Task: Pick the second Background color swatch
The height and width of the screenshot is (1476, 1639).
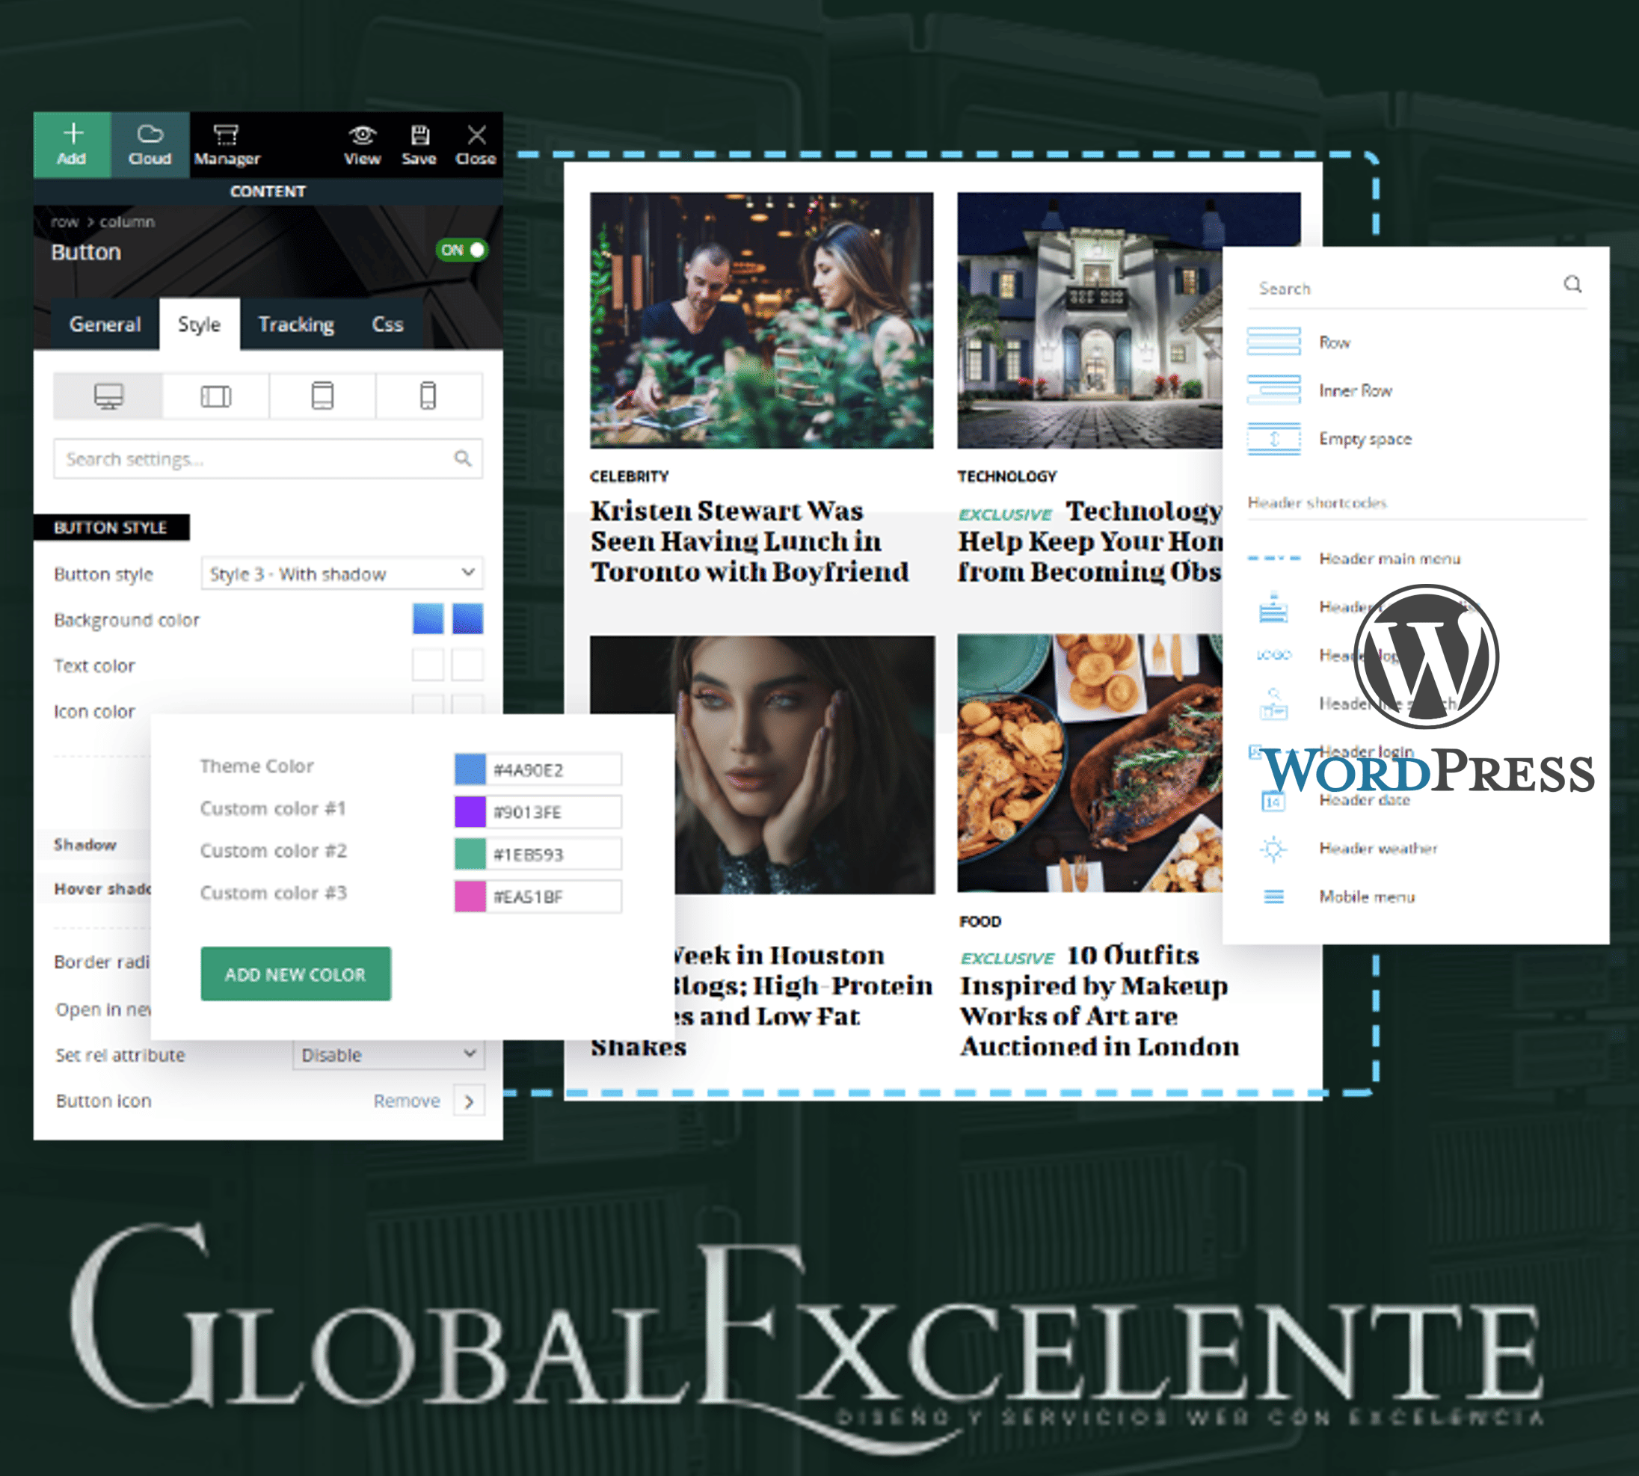Action: click(x=468, y=619)
